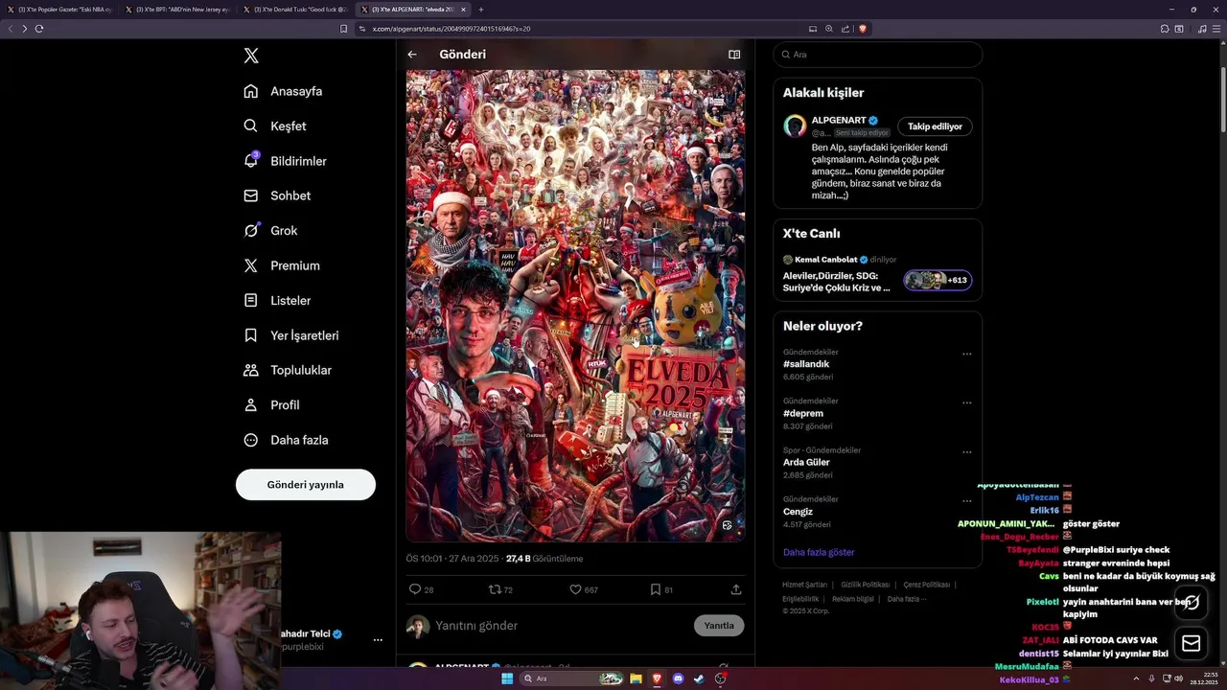Image resolution: width=1227 pixels, height=690 pixels.
Task: Open Discord from the taskbar
Action: click(x=678, y=678)
